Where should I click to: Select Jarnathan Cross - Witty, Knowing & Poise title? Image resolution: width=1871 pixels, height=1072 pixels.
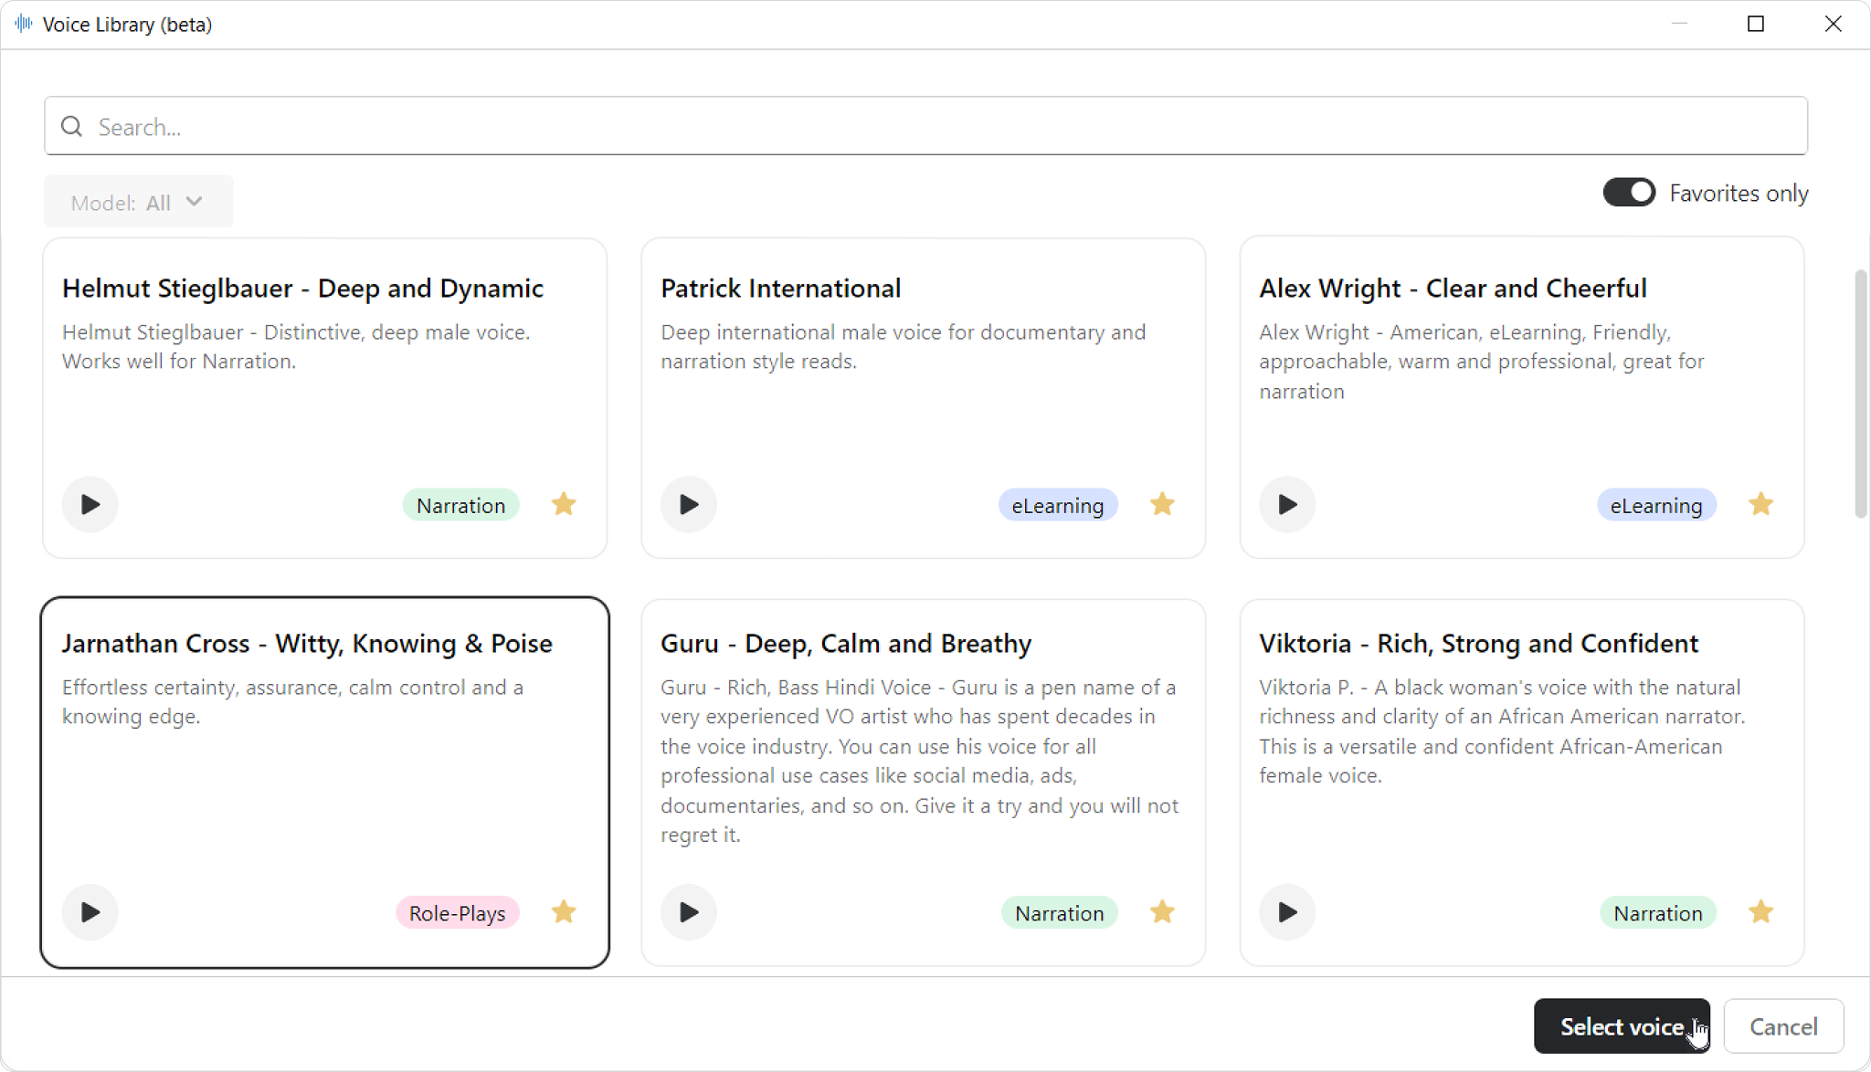pyautogui.click(x=307, y=644)
